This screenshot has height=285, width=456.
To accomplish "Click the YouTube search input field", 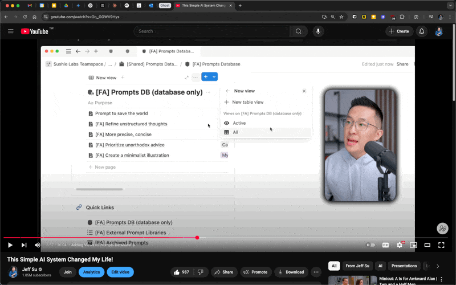I will 211,31.
